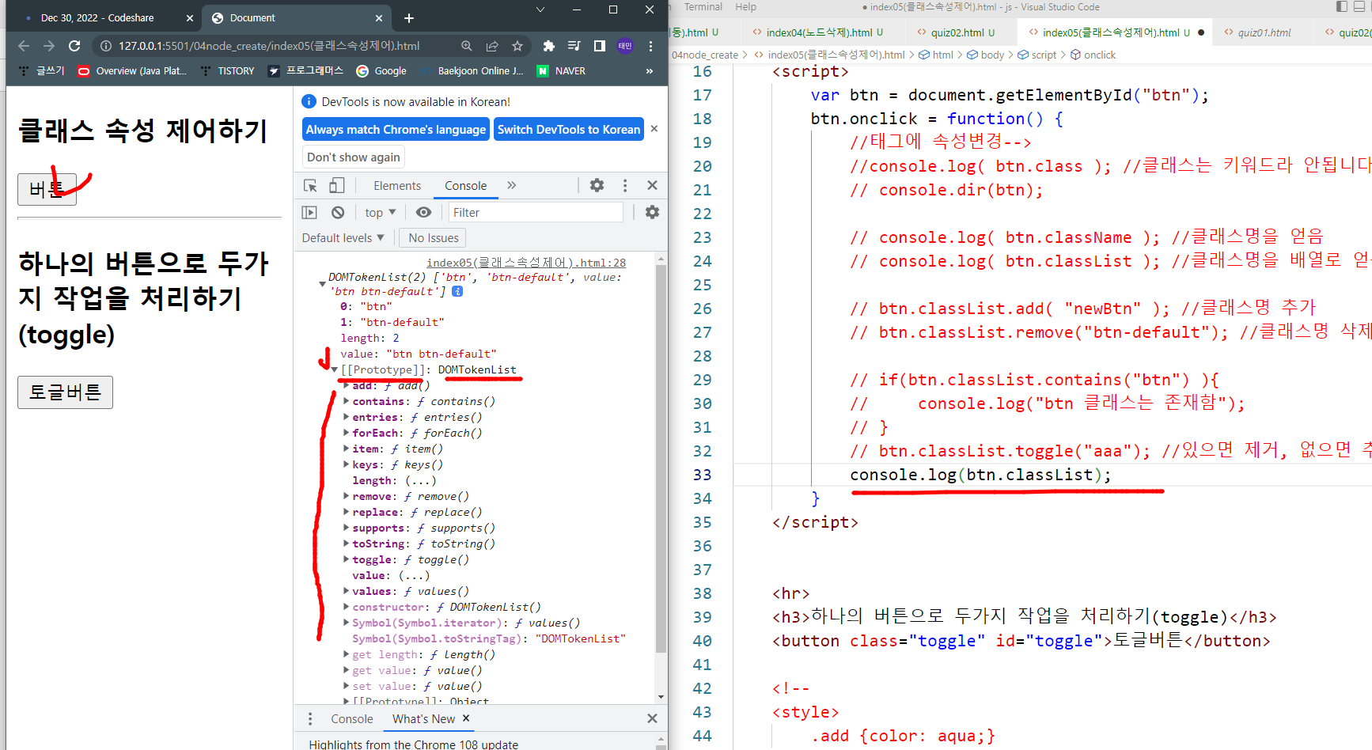
Task: Open the Chrome profile avatar
Action: pos(625,46)
